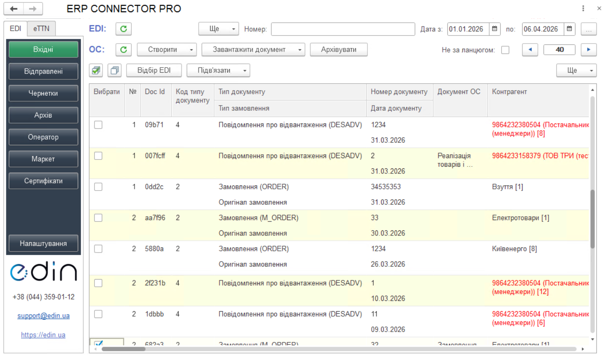Expand the 'Завантажити документ' dropdown
This screenshot has width=602, height=356.
(x=253, y=50)
